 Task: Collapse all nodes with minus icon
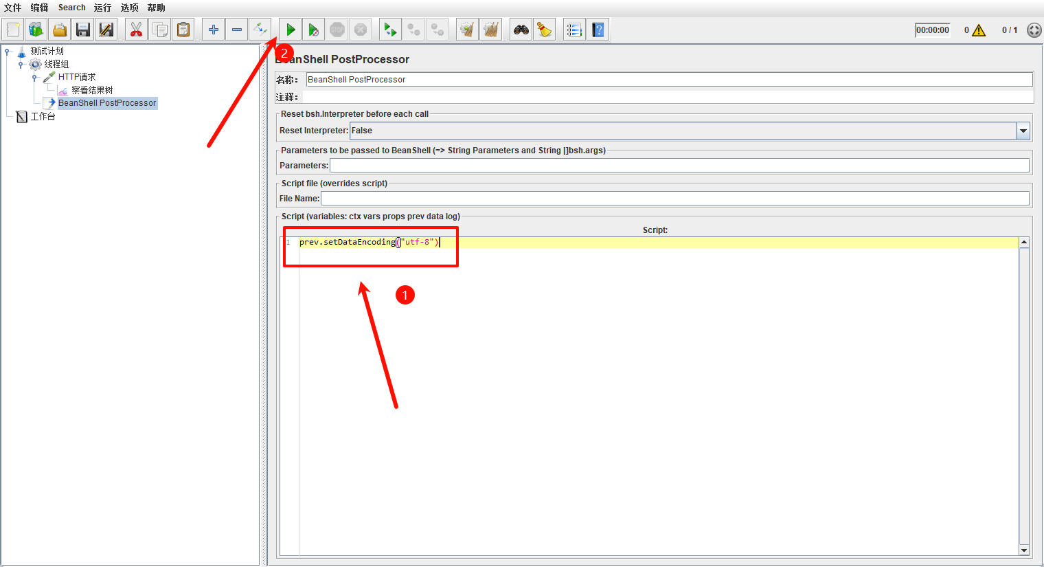pyautogui.click(x=237, y=30)
